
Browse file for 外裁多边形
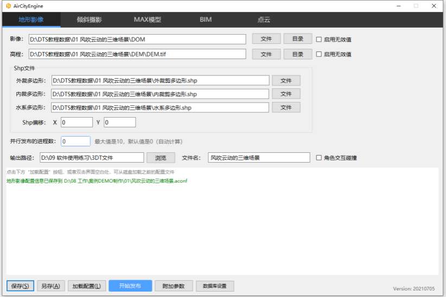(286, 80)
